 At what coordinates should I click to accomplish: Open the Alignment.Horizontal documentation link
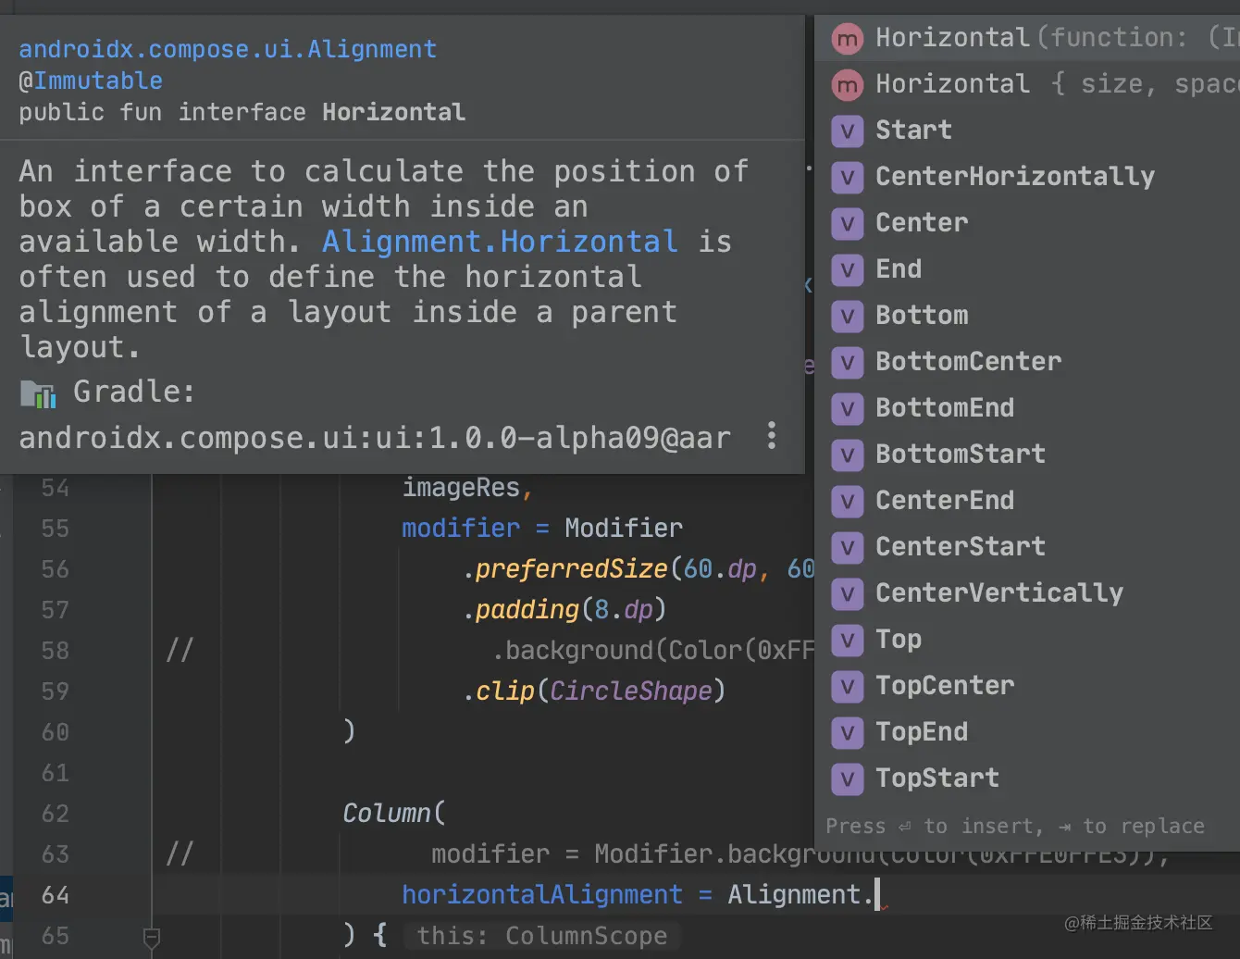pyautogui.click(x=500, y=243)
